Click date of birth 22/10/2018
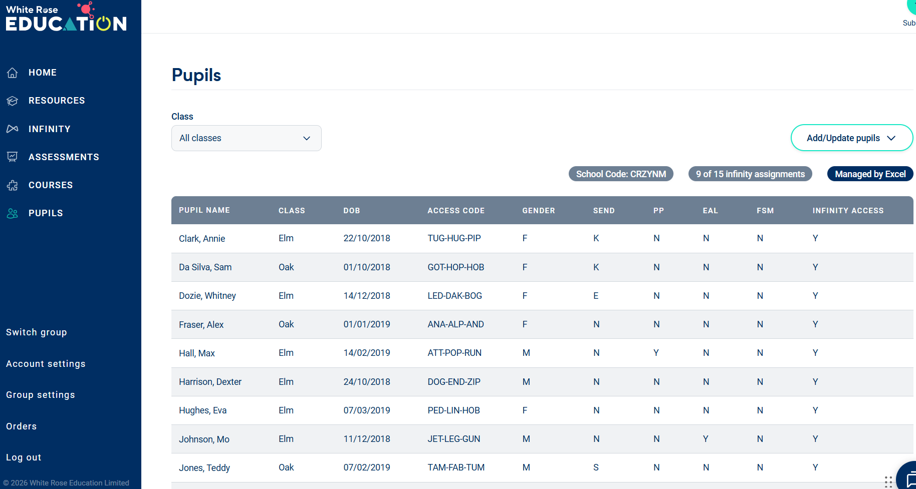The width and height of the screenshot is (916, 489). click(367, 238)
